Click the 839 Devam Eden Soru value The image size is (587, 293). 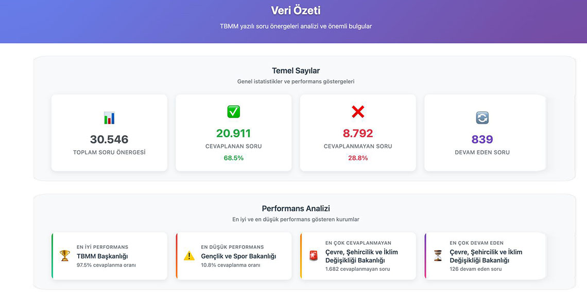[482, 139]
